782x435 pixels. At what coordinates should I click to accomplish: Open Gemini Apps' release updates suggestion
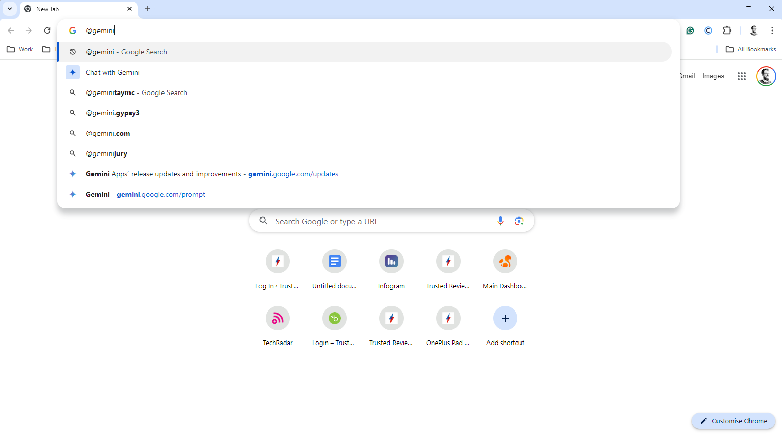(365, 174)
